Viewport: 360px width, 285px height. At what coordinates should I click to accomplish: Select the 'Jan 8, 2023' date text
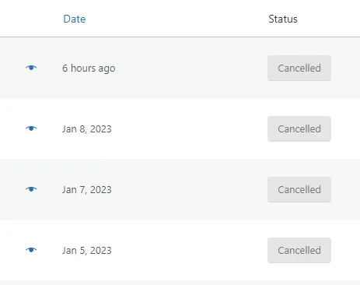(87, 129)
